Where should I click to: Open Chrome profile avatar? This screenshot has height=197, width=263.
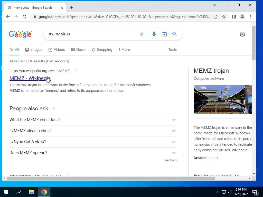pyautogui.click(x=242, y=17)
